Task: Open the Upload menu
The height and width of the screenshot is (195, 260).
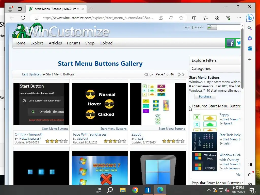Action: (x=106, y=43)
